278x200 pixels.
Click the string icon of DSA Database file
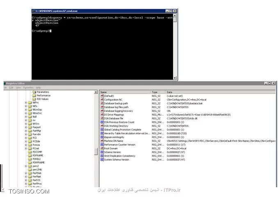pos(102,118)
